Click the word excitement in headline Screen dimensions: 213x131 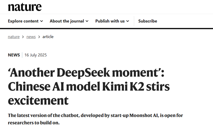38,101
